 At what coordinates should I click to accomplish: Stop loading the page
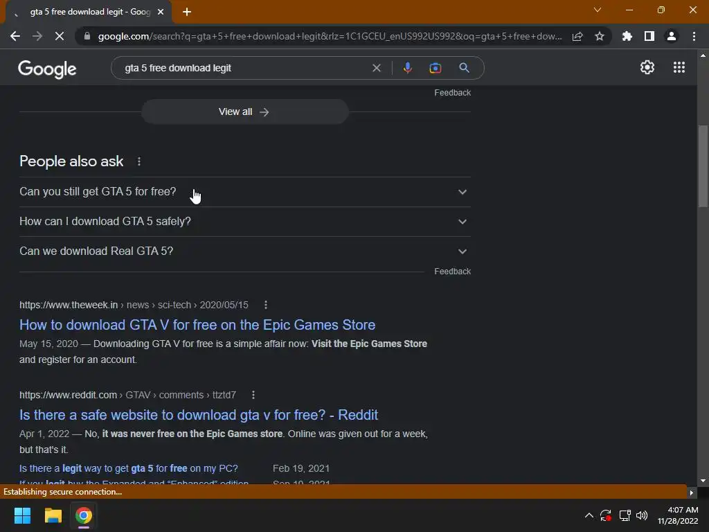click(x=60, y=36)
